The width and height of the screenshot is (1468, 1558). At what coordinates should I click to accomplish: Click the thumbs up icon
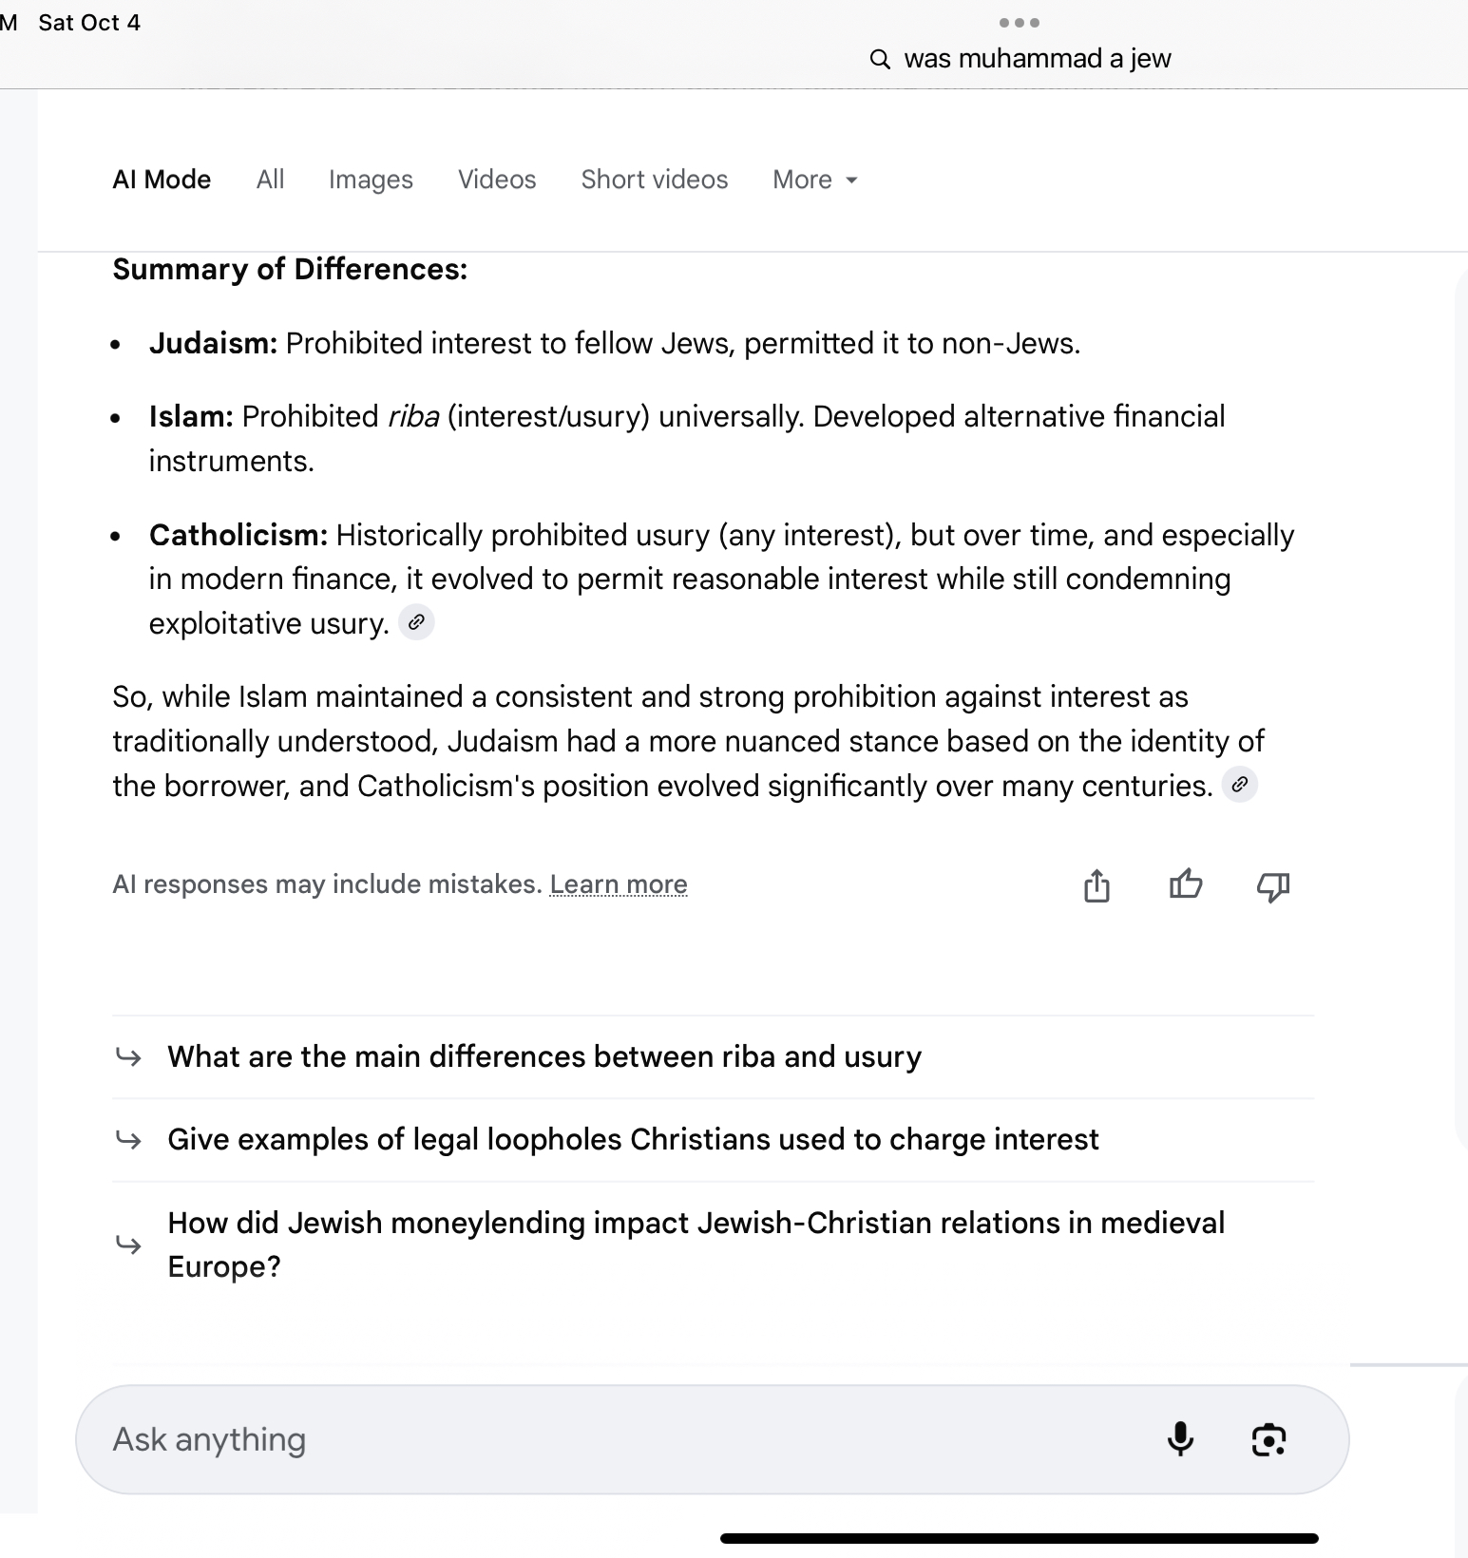pos(1185,885)
